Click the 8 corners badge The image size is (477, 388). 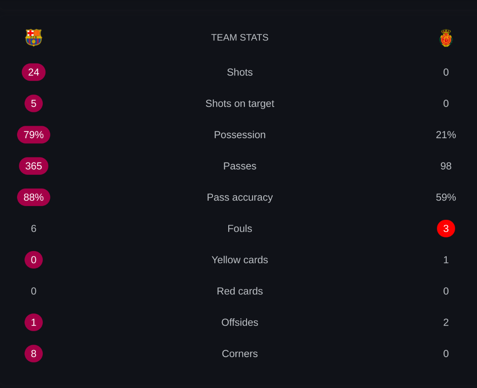pos(33,353)
